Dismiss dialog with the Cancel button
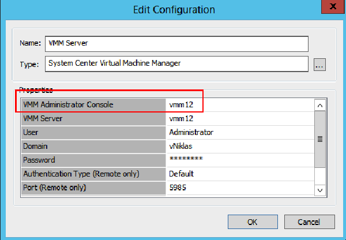 [309, 222]
